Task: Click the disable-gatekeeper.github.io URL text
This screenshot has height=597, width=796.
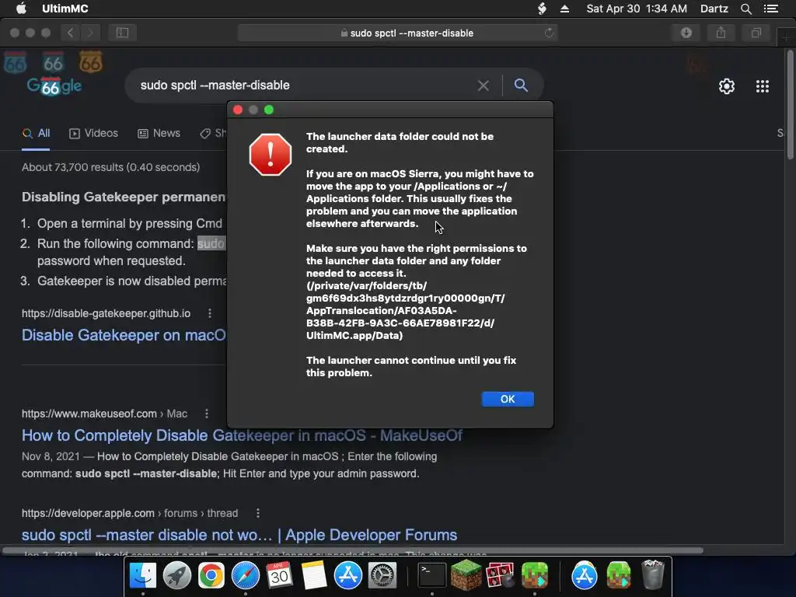Action: (x=106, y=314)
